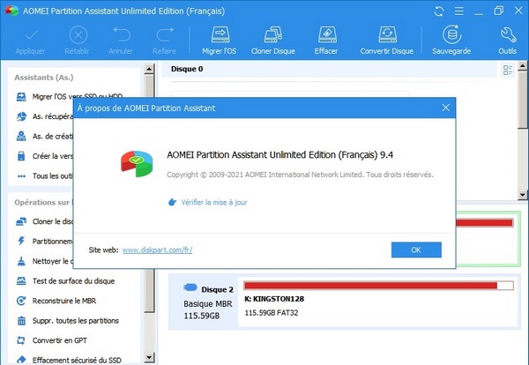This screenshot has width=529, height=365.
Task: Click the AOMEI logo in the title bar
Action: tap(11, 11)
